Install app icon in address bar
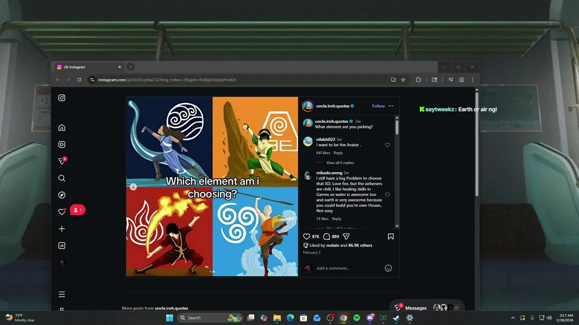 point(393,80)
